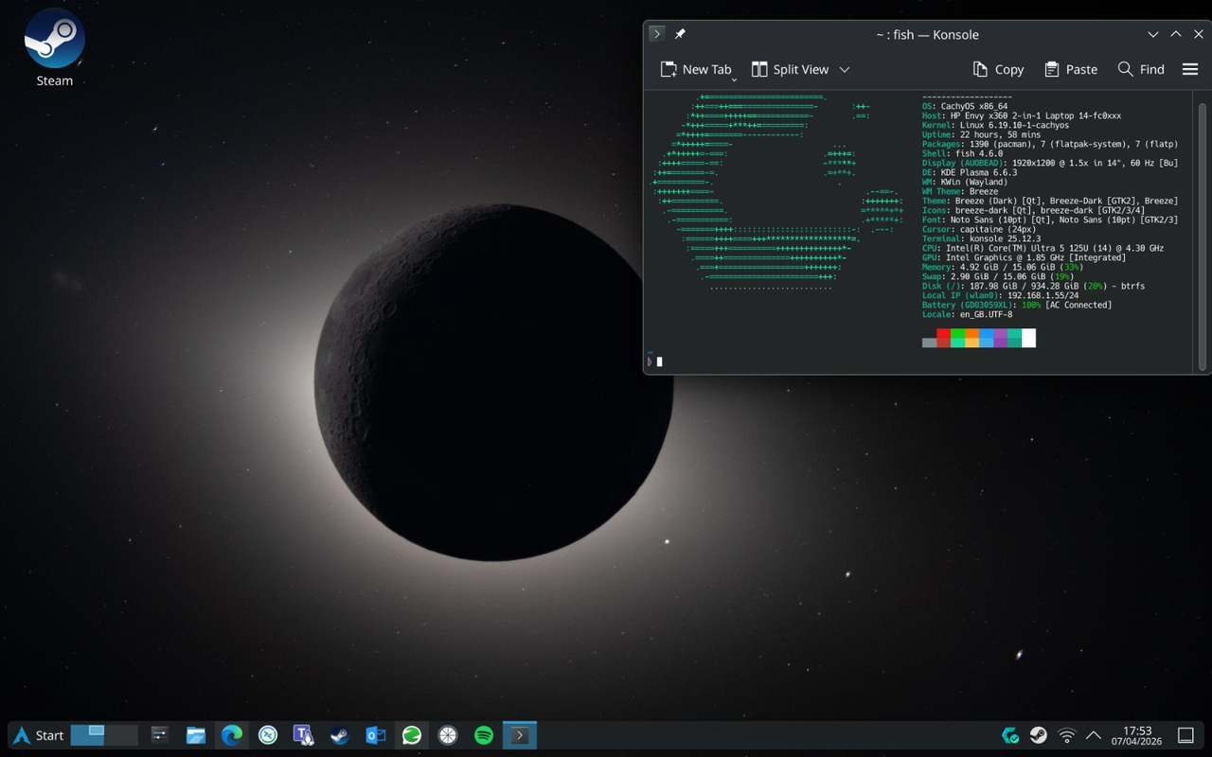This screenshot has height=757, width=1212.
Task: Minimize the Konsole window
Action: pyautogui.click(x=1152, y=34)
